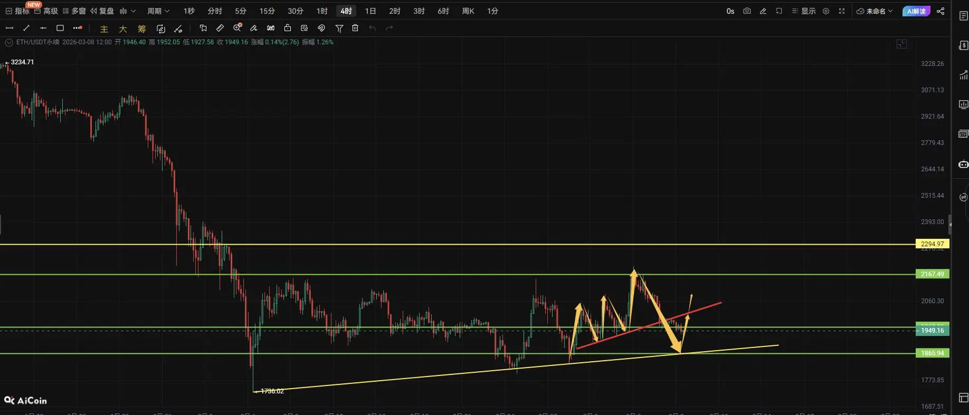Open the order list sidebar icon
969x415 pixels.
963,16
